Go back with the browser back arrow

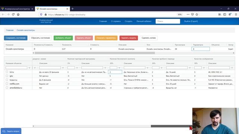(3, 15)
